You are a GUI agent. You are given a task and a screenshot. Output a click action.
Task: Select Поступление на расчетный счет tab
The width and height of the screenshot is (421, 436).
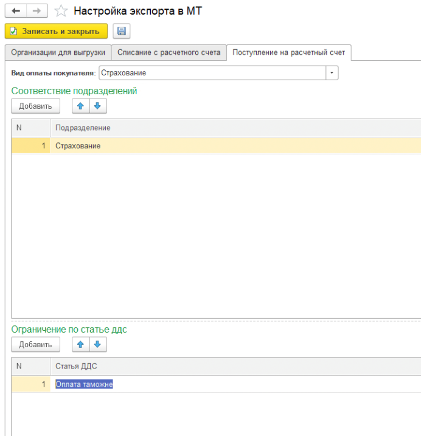(x=288, y=52)
